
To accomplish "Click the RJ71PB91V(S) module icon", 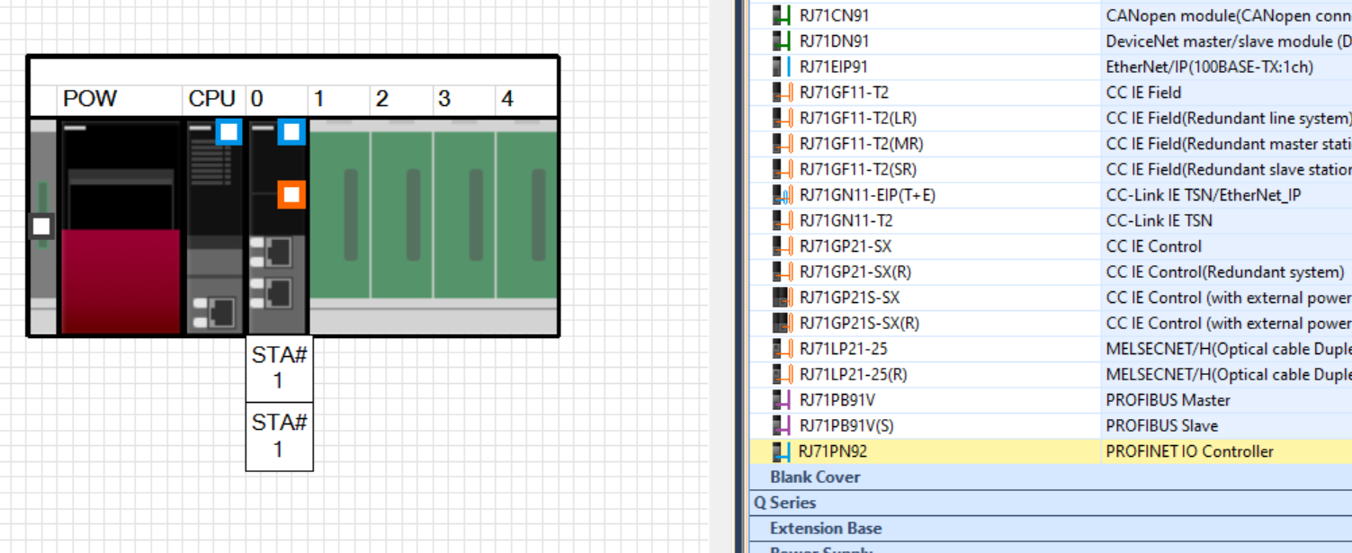I will pos(782,425).
